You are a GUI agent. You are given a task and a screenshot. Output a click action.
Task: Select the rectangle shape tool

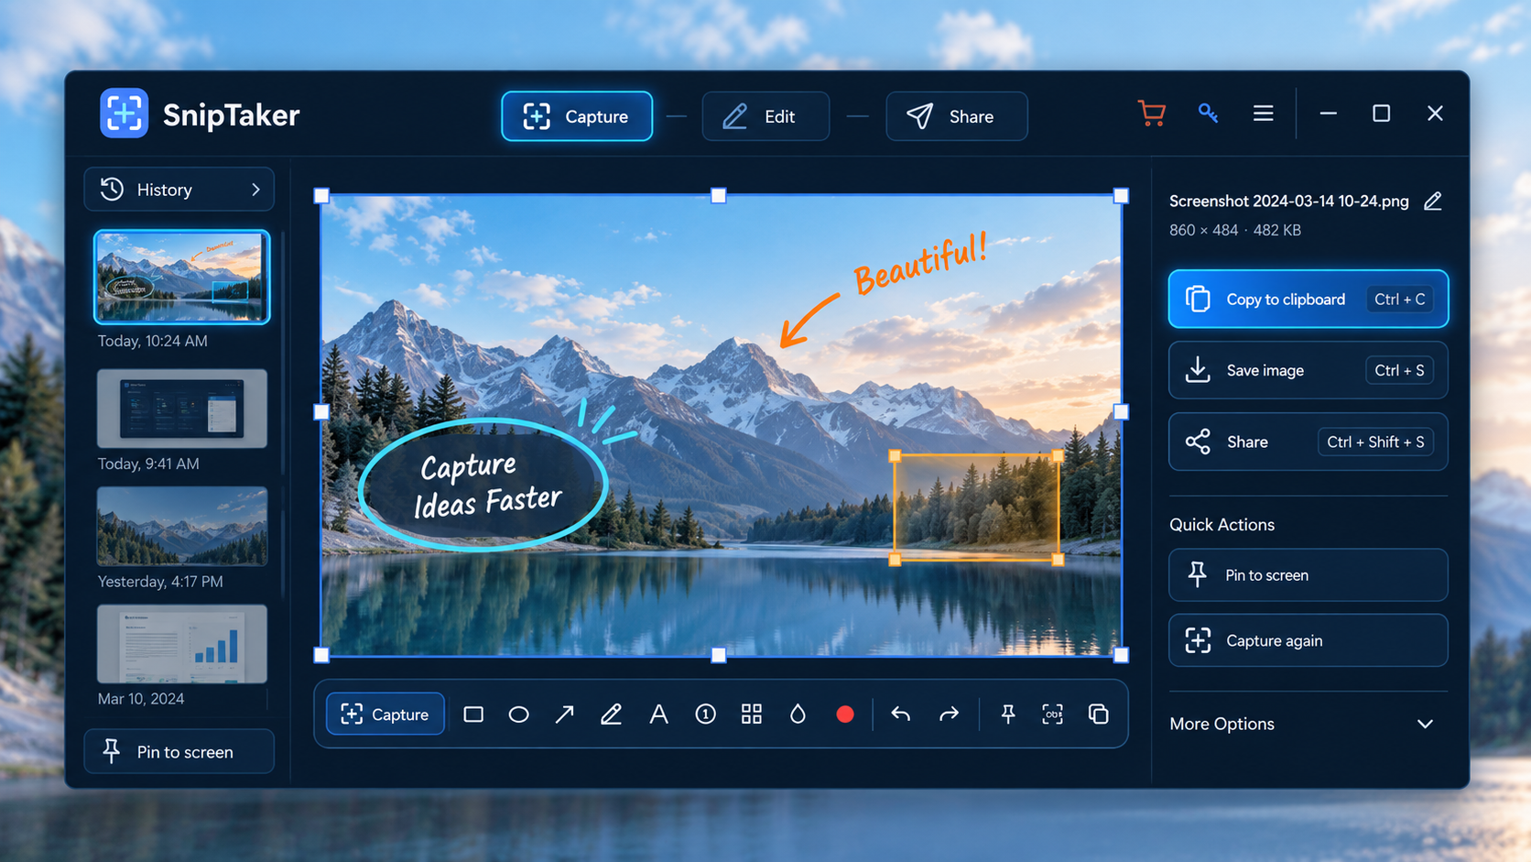(x=473, y=715)
